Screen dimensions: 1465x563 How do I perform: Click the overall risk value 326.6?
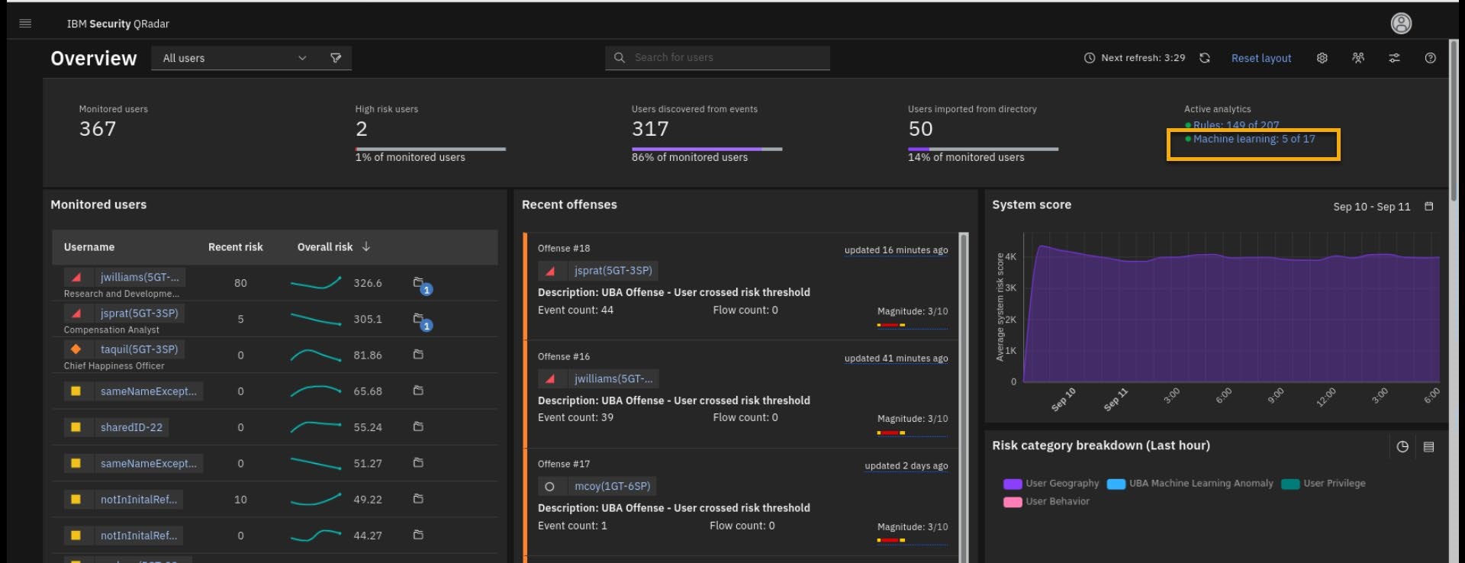point(368,283)
